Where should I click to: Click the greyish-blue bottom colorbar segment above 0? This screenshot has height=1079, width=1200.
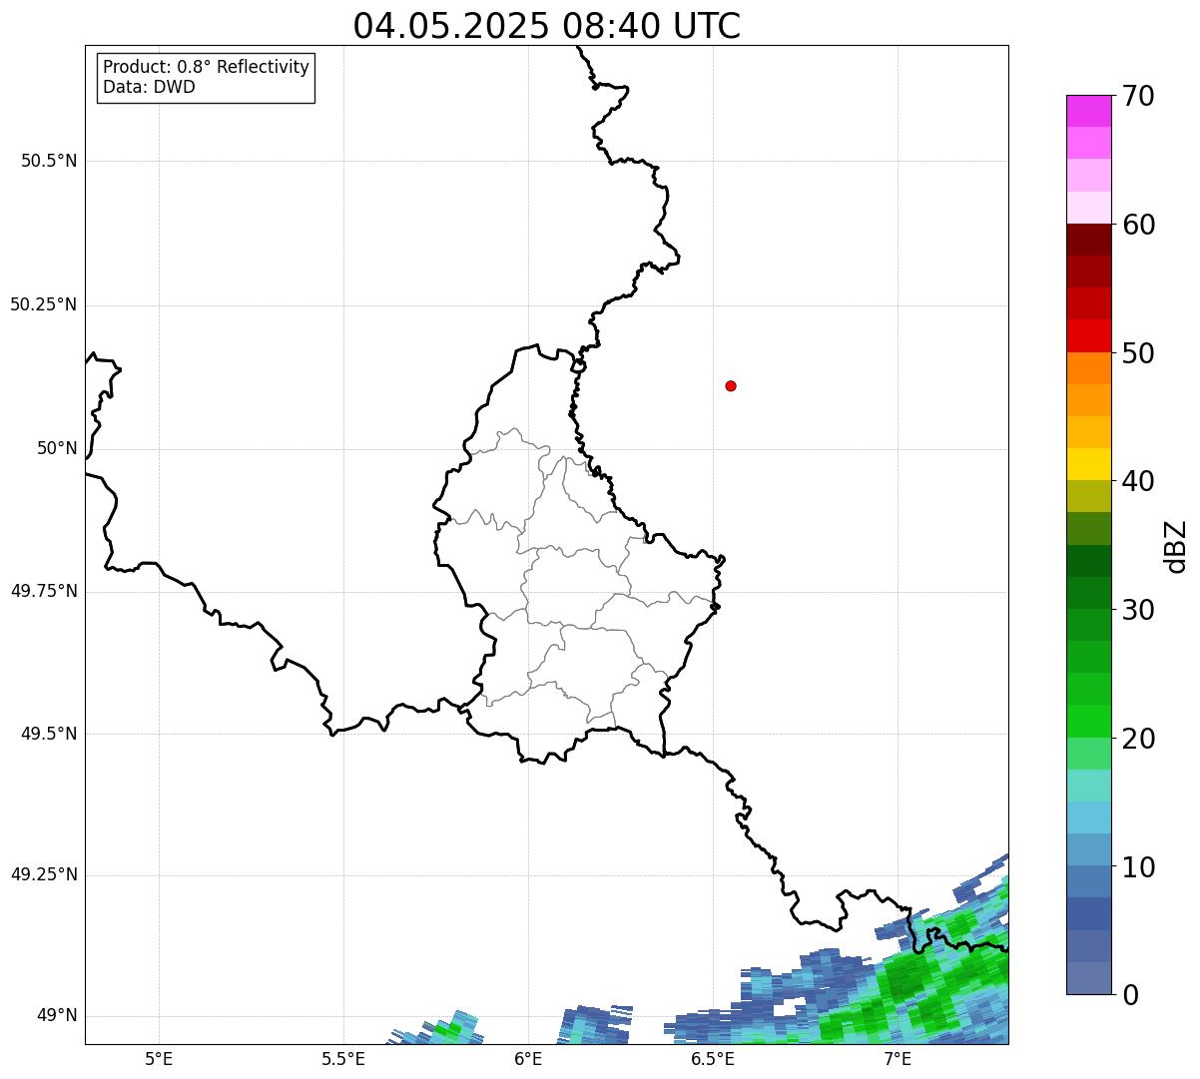tap(1088, 978)
